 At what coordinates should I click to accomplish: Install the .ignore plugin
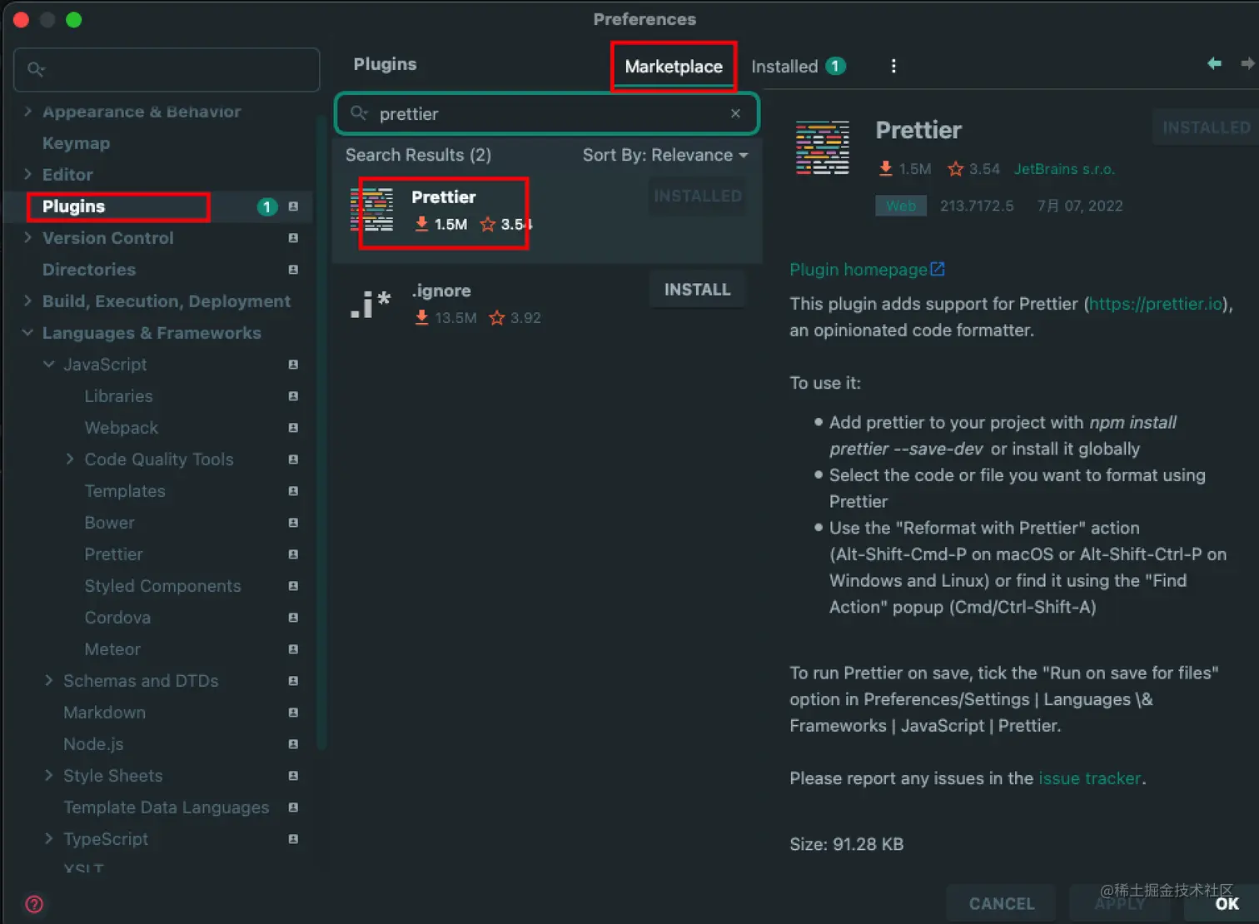(697, 290)
